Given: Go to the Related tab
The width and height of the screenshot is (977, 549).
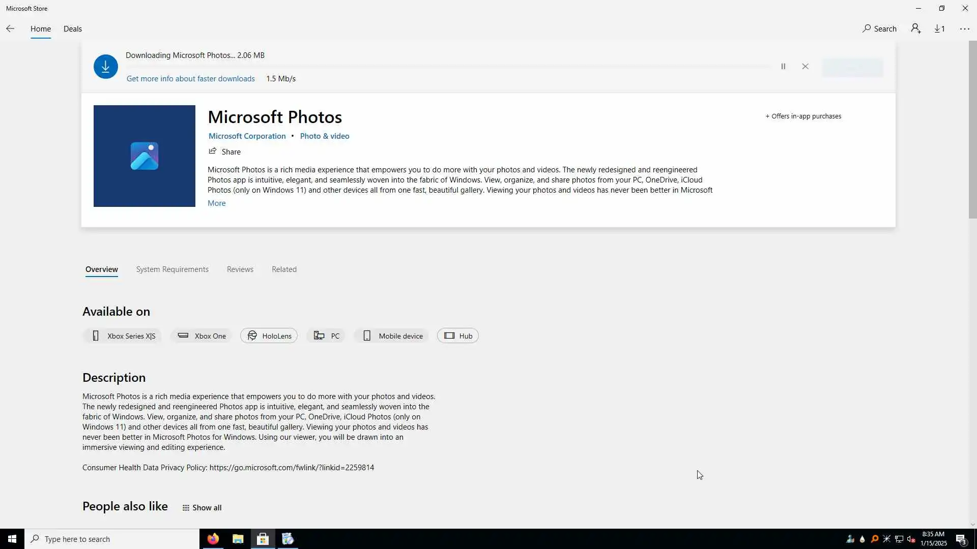Looking at the screenshot, I should pos(284,269).
